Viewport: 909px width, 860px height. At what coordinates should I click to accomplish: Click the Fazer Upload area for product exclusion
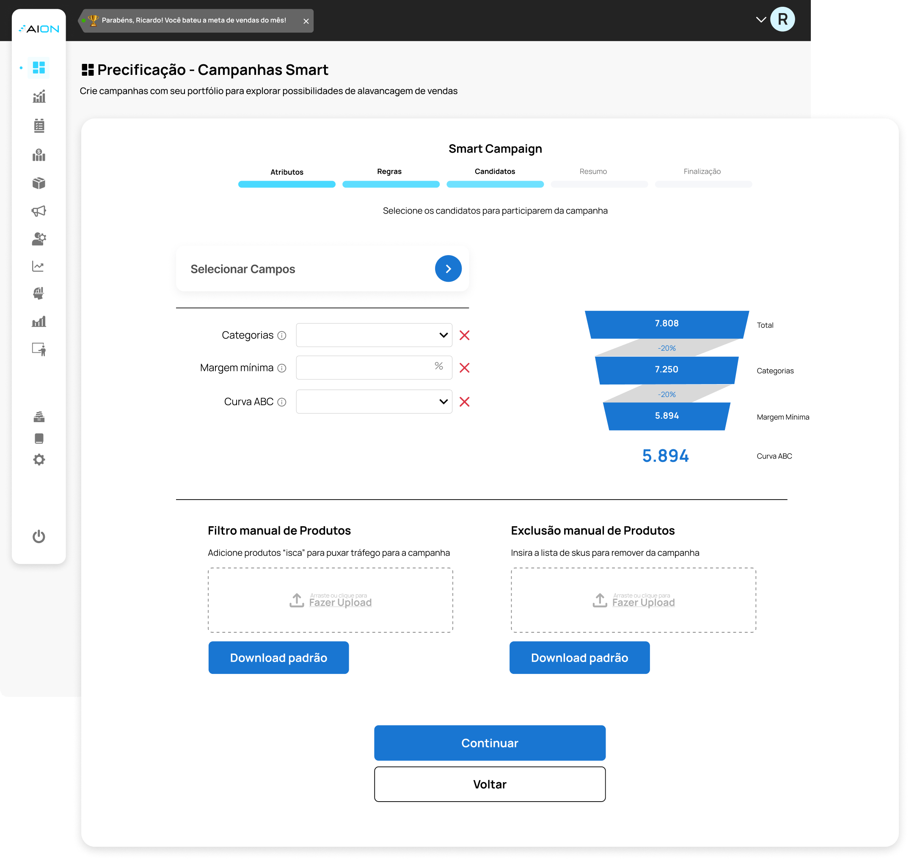[x=634, y=601]
